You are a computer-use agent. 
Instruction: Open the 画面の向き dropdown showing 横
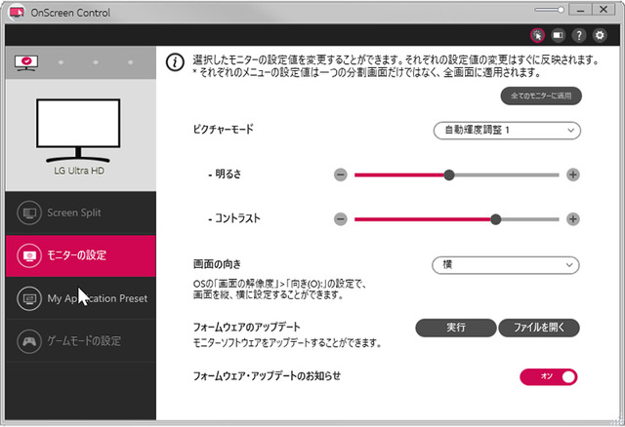(x=506, y=265)
